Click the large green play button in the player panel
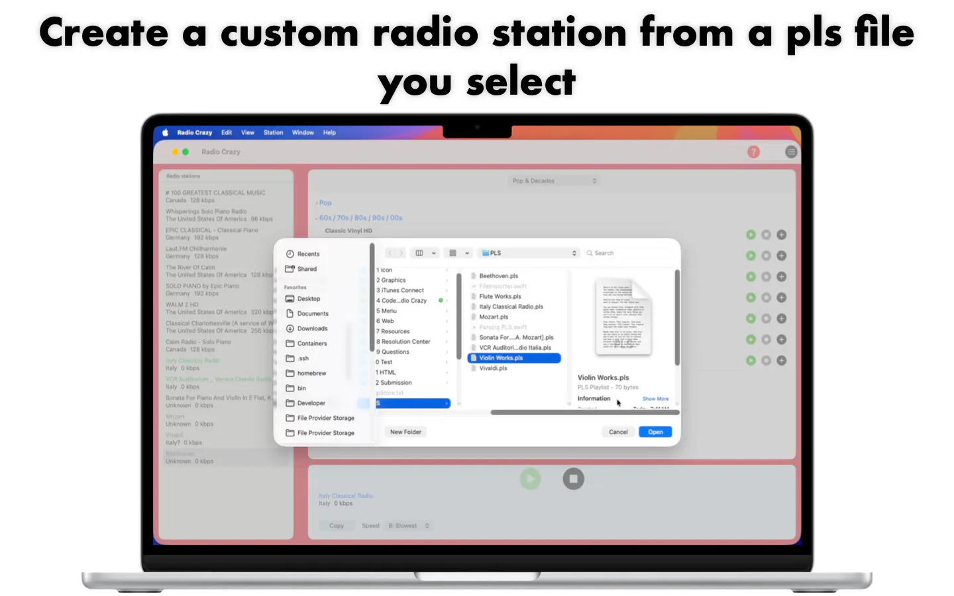 point(530,479)
